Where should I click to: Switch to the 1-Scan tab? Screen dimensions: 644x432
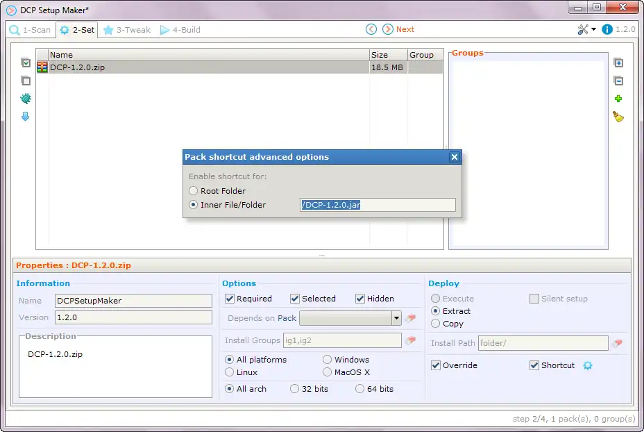tap(30, 30)
